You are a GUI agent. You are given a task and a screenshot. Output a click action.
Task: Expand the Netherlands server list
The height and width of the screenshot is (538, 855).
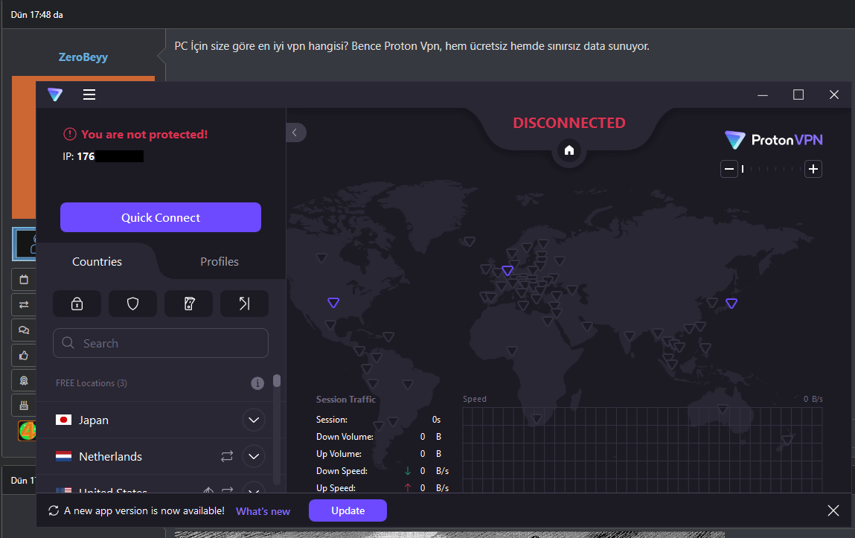pos(254,456)
